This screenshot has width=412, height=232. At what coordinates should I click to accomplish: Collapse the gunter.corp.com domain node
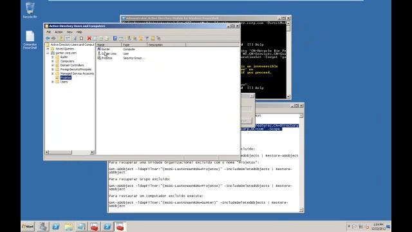(48, 53)
